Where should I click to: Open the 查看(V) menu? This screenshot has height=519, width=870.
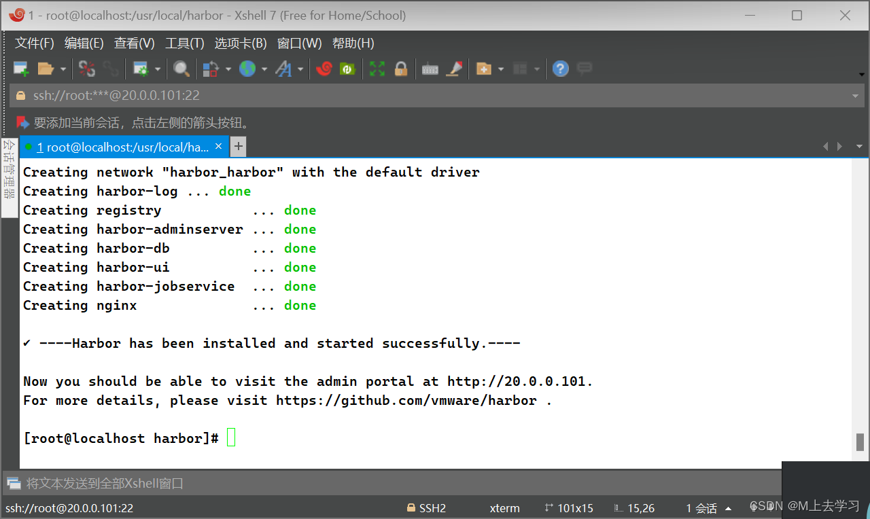135,43
